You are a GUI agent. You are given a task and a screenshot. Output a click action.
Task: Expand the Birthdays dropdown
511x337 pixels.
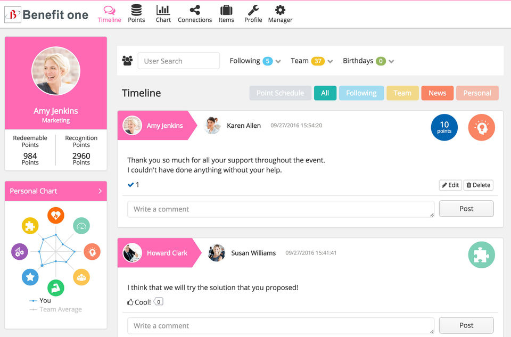click(391, 61)
